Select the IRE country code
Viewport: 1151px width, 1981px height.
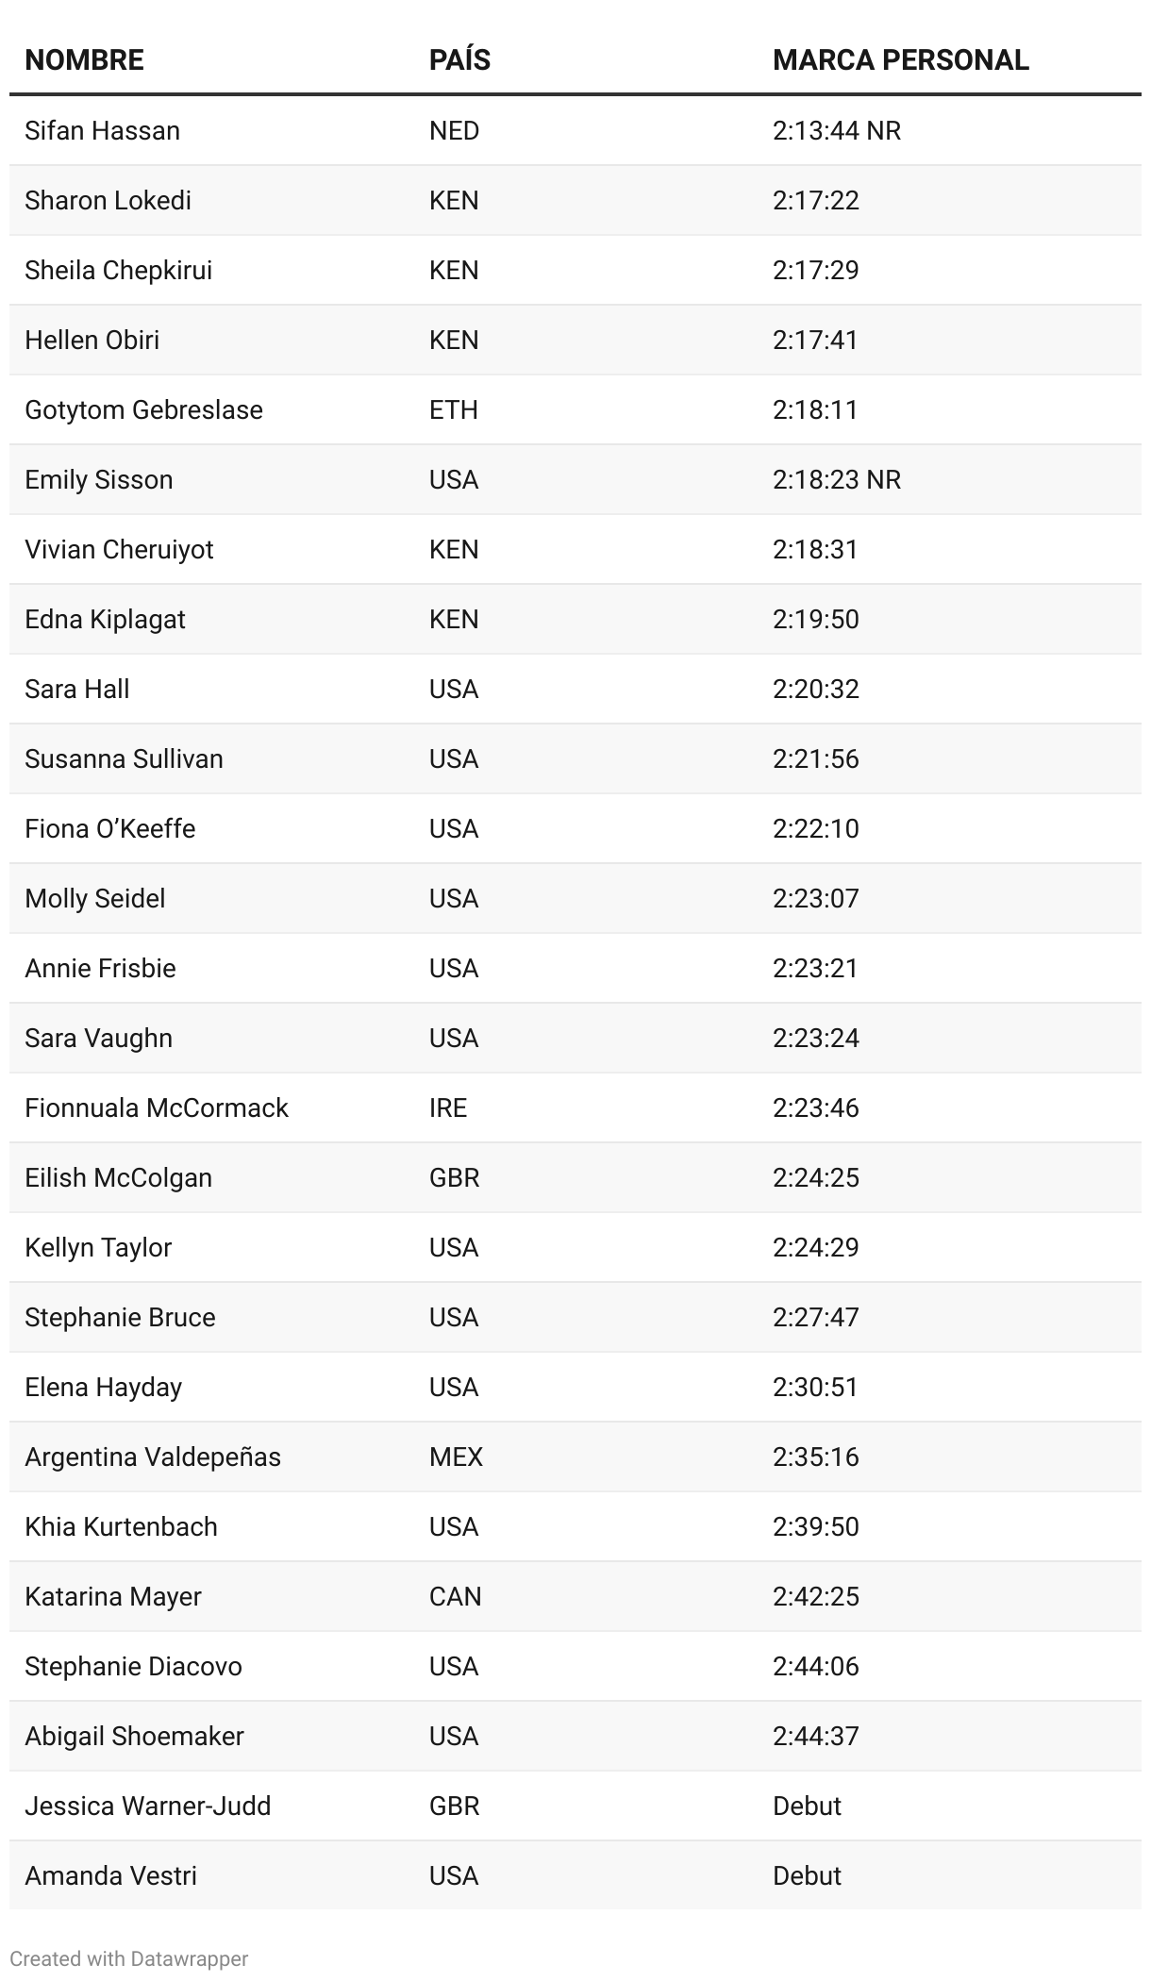click(448, 1107)
